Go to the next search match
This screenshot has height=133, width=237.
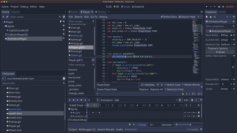[x=162, y=85]
